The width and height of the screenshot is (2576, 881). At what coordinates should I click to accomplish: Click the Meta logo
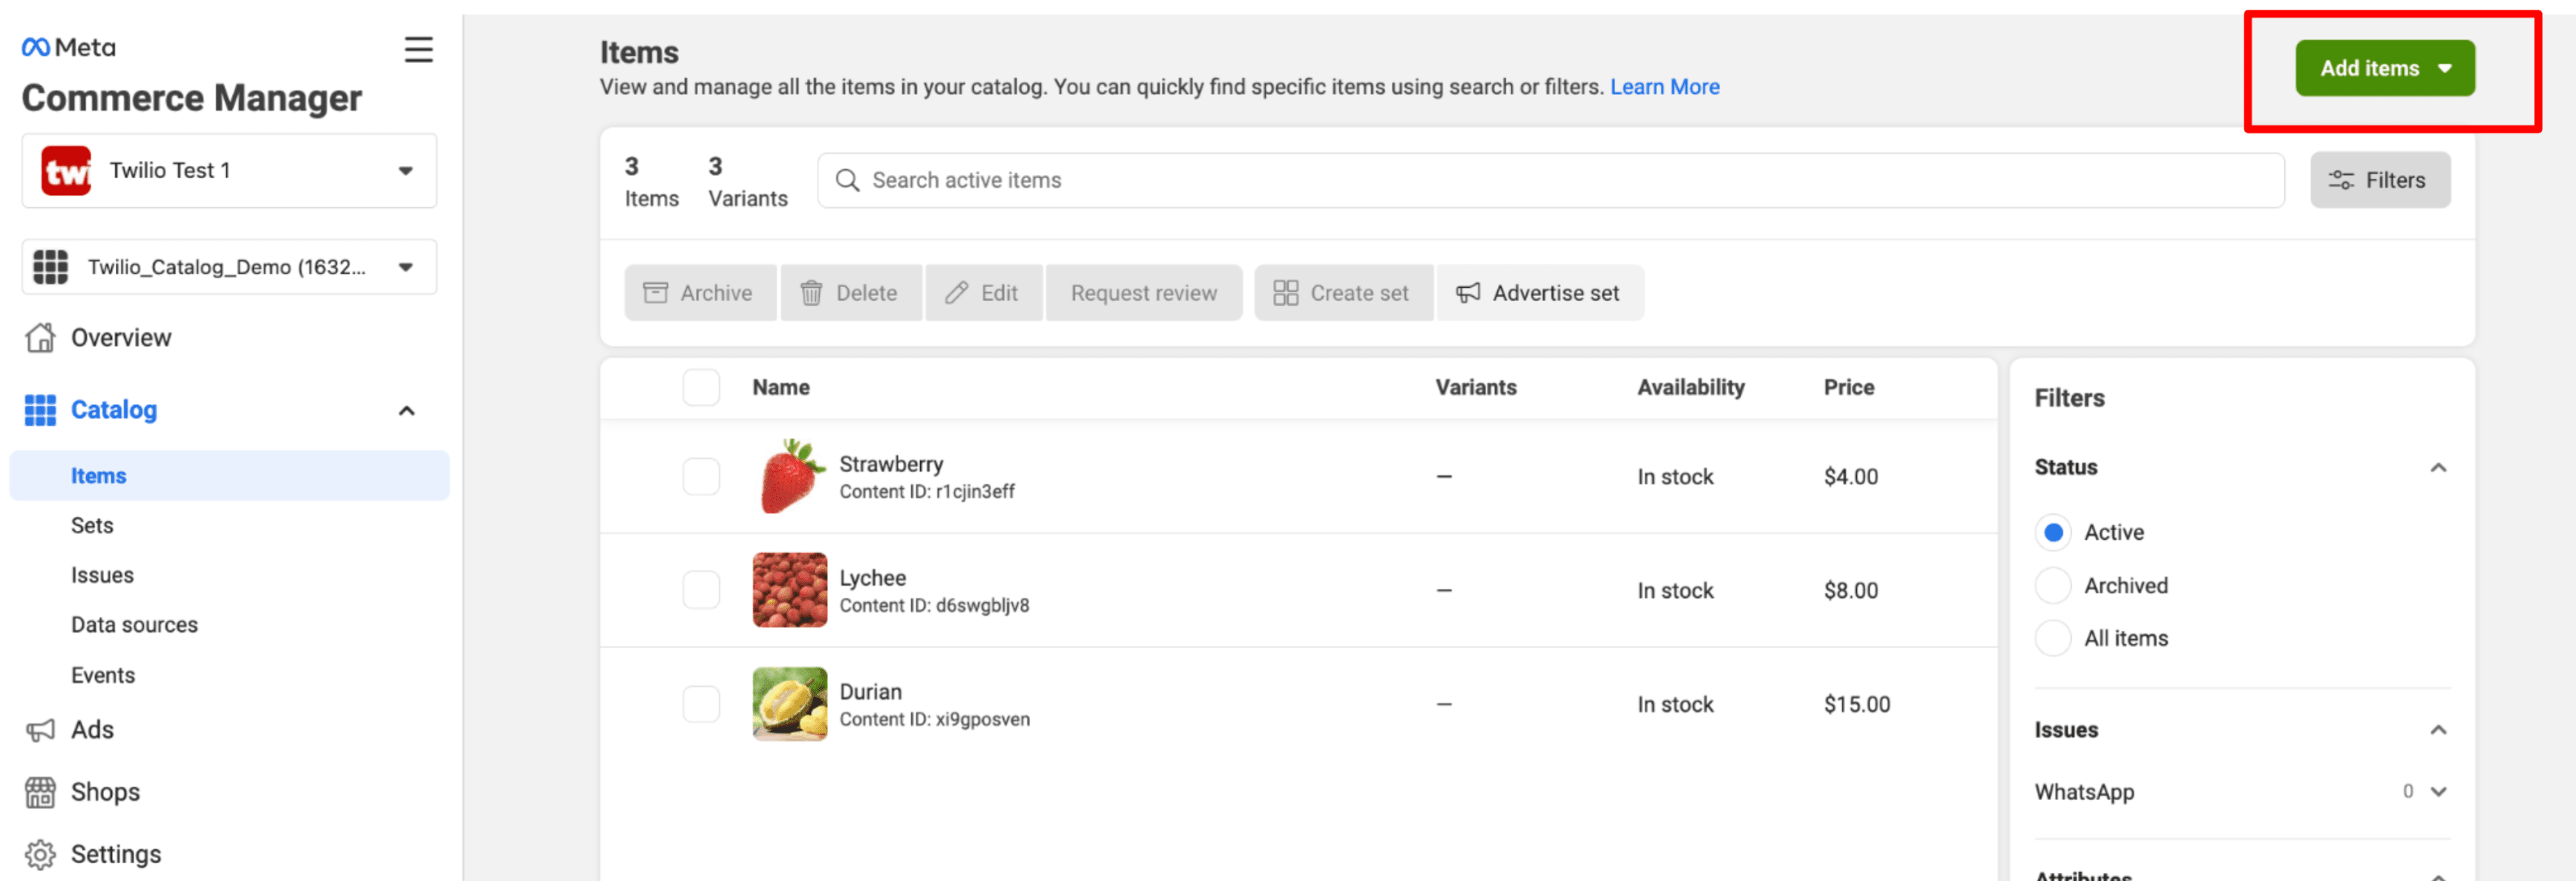point(67,46)
